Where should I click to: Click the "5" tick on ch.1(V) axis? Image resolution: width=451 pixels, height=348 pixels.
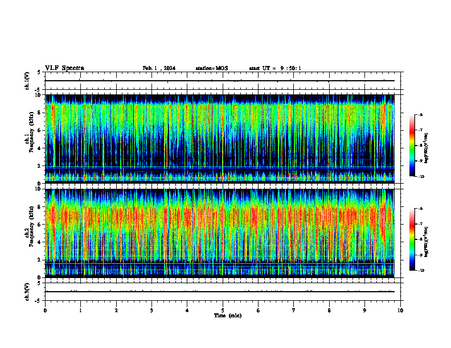[39, 72]
